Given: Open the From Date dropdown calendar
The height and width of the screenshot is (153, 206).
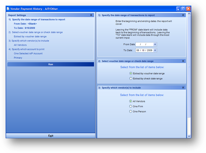Looking at the screenshot, I should 155,44.
